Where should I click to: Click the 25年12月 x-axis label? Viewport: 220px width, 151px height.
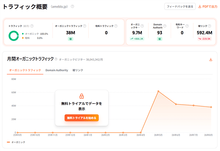[x=70, y=135]
